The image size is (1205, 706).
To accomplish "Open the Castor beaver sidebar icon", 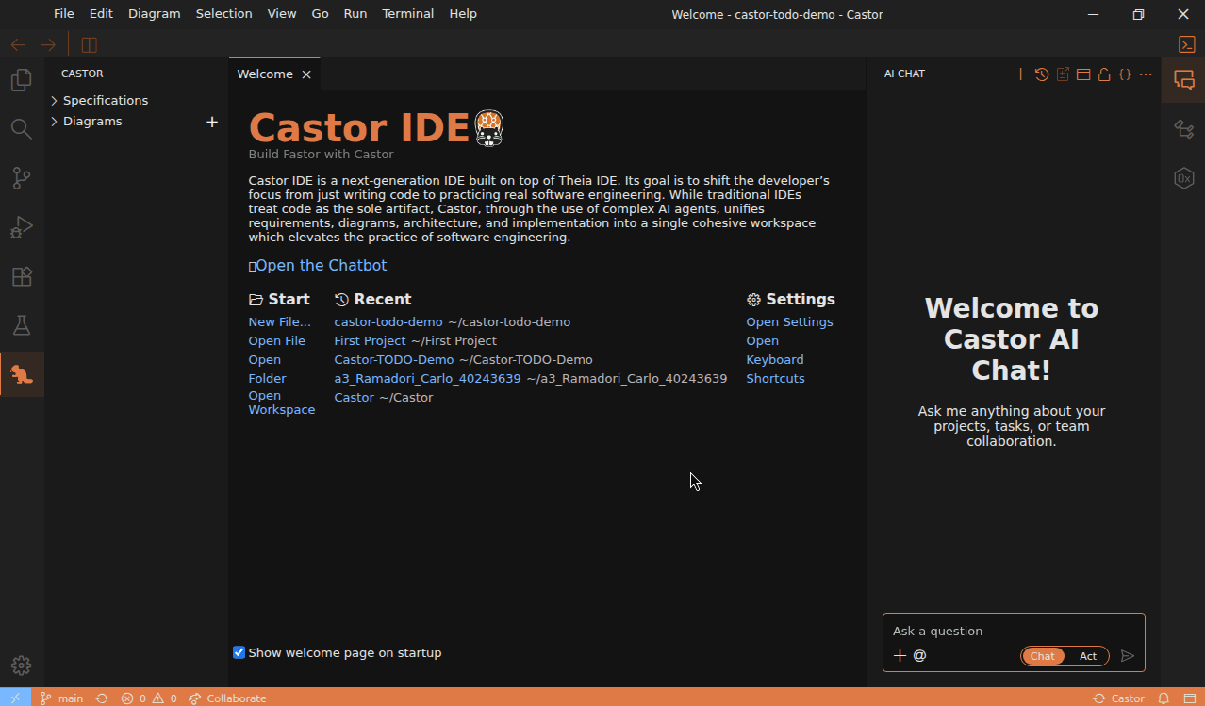I will (x=22, y=374).
